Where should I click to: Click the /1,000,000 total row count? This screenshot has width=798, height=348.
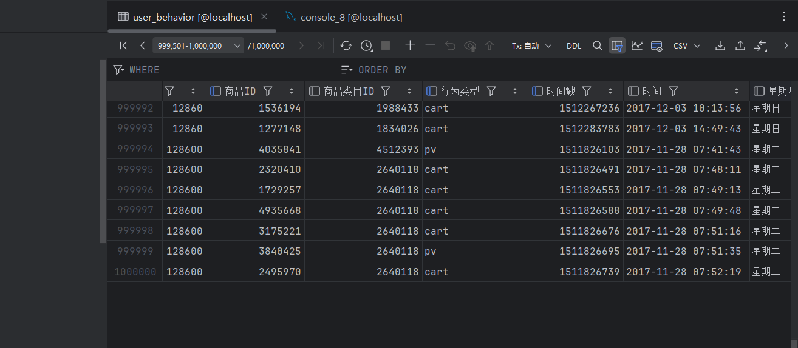point(266,45)
